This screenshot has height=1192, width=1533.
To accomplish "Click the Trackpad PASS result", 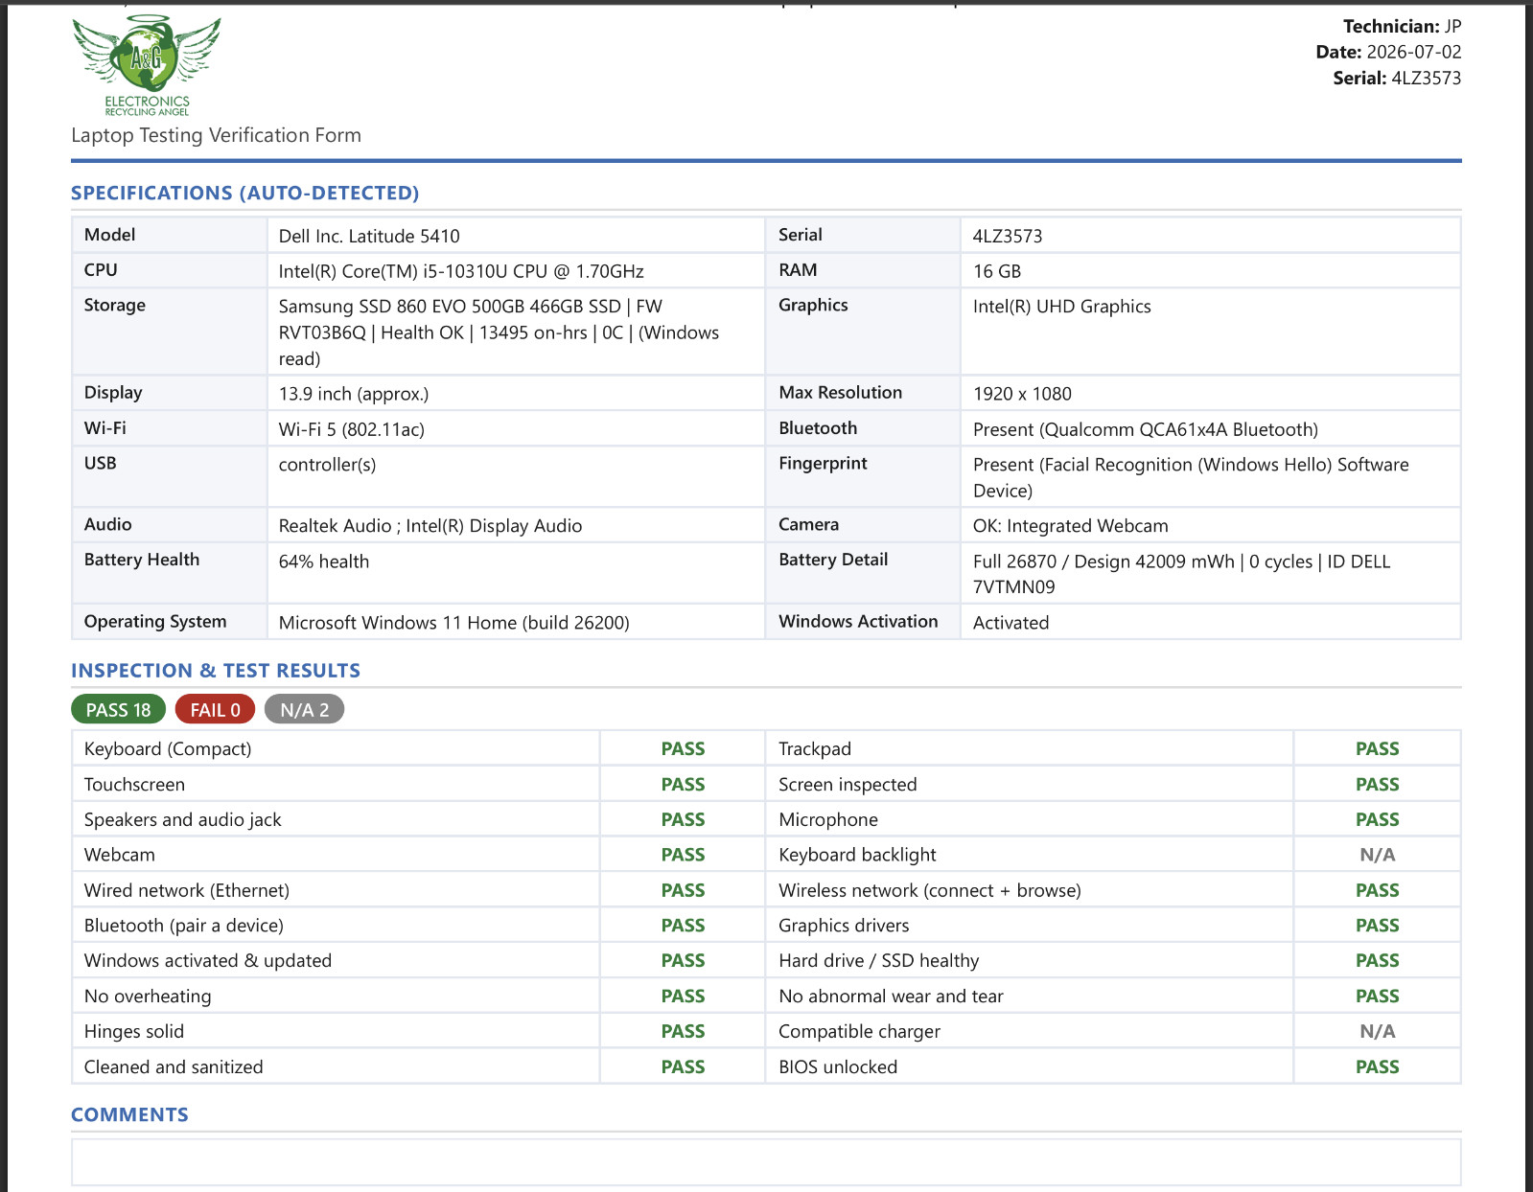I will (1377, 749).
